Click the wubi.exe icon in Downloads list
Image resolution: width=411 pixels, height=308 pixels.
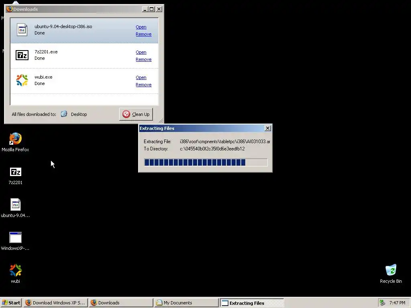click(22, 80)
